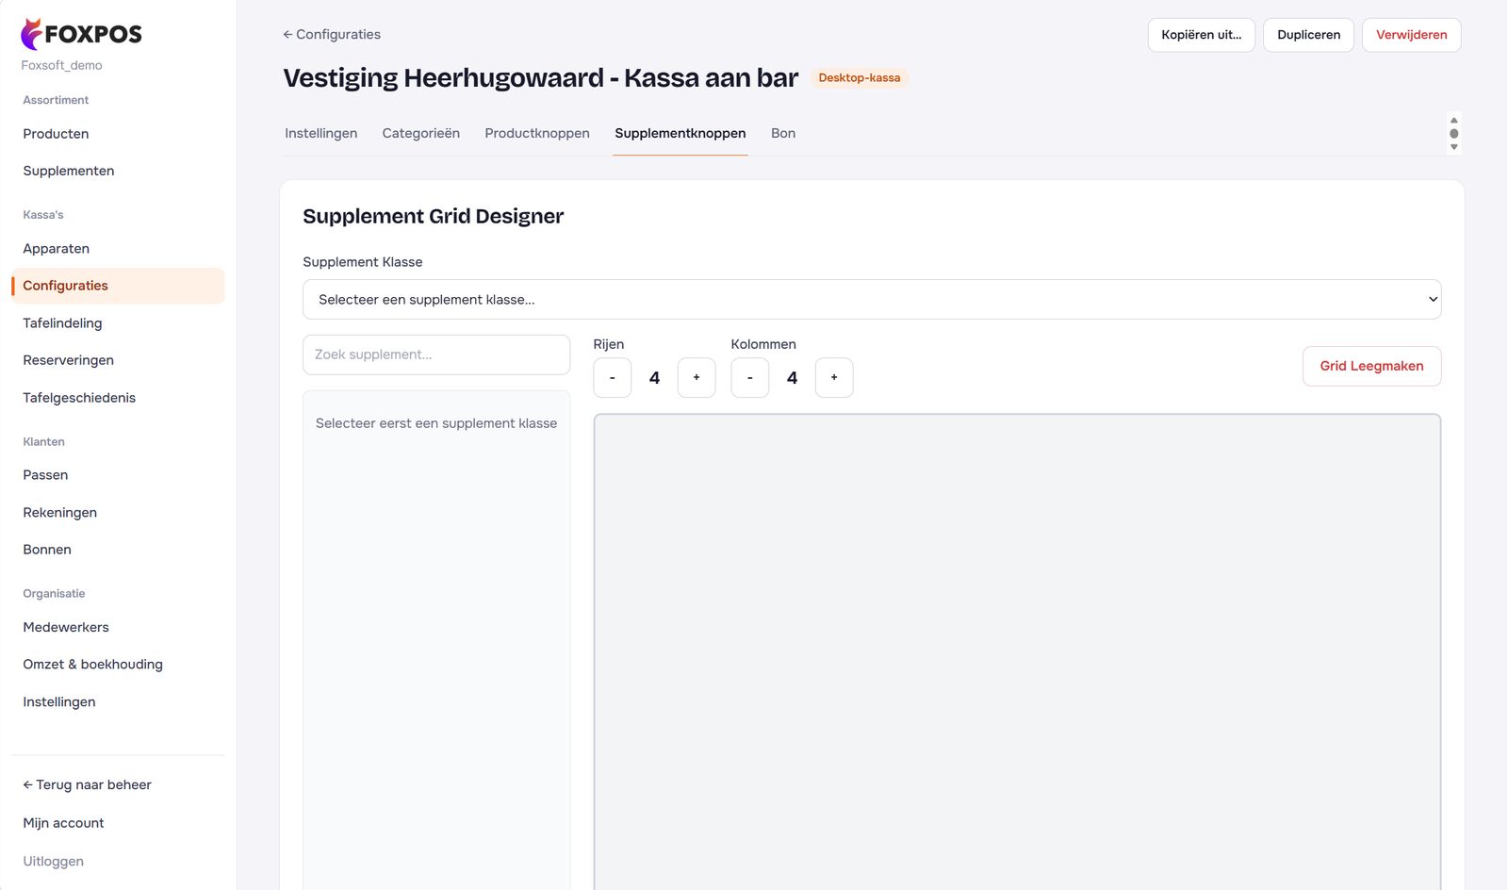Click the Zoek supplement search field
This screenshot has width=1508, height=890.
[436, 354]
